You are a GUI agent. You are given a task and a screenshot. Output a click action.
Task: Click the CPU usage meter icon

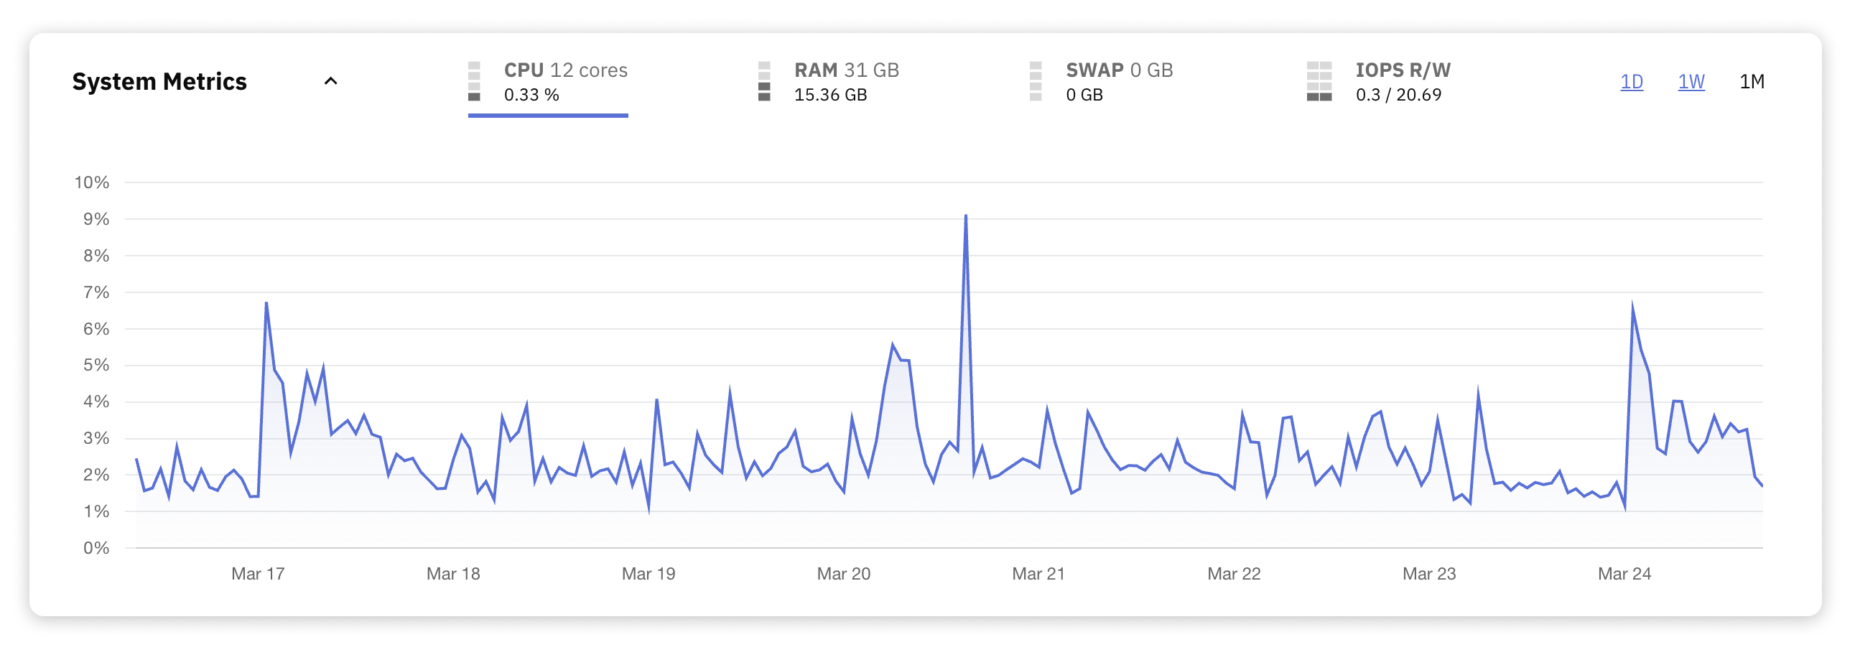click(x=475, y=81)
